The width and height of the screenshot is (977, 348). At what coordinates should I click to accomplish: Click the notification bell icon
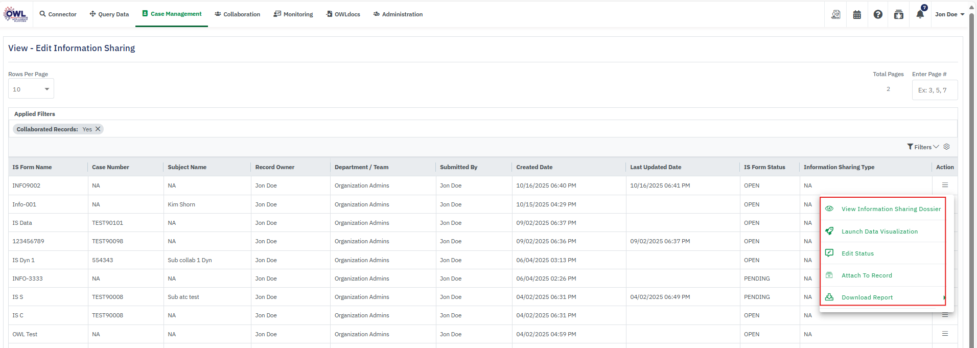pos(920,14)
